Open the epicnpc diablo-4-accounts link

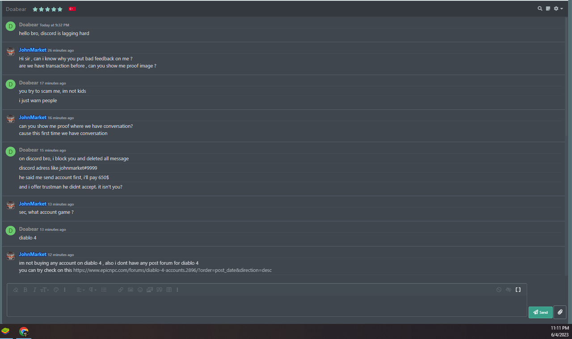point(172,270)
